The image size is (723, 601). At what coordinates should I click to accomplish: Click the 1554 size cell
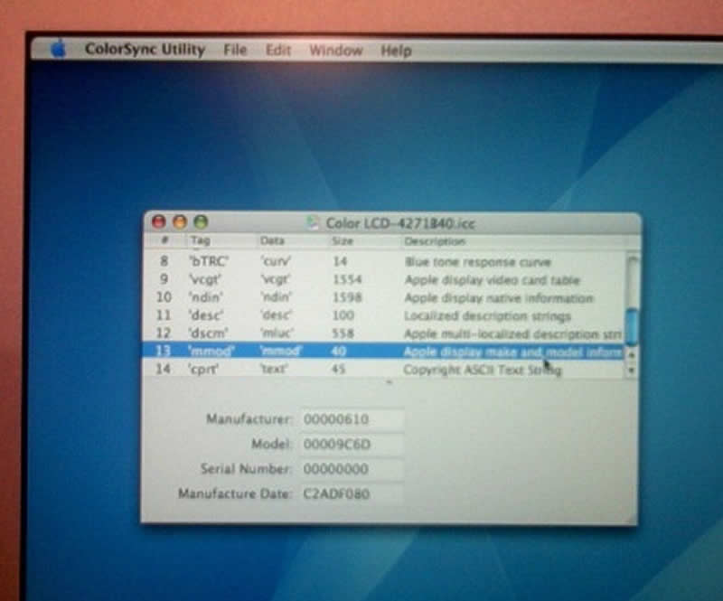point(347,279)
